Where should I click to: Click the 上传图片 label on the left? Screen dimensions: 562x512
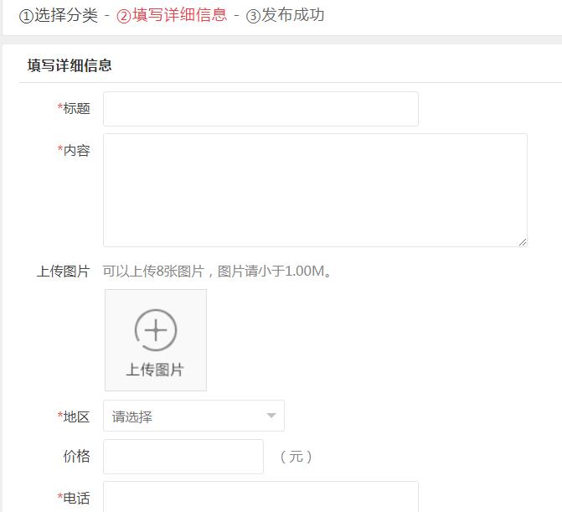(x=63, y=272)
